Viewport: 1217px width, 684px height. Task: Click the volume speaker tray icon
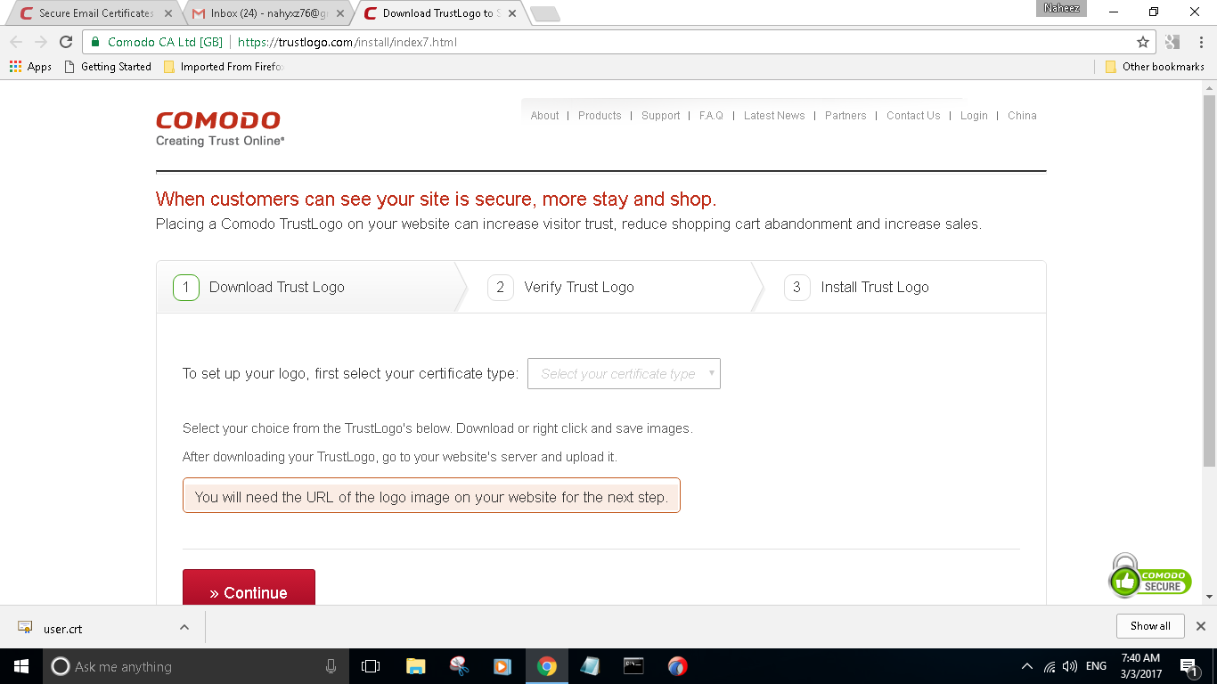coord(1070,666)
